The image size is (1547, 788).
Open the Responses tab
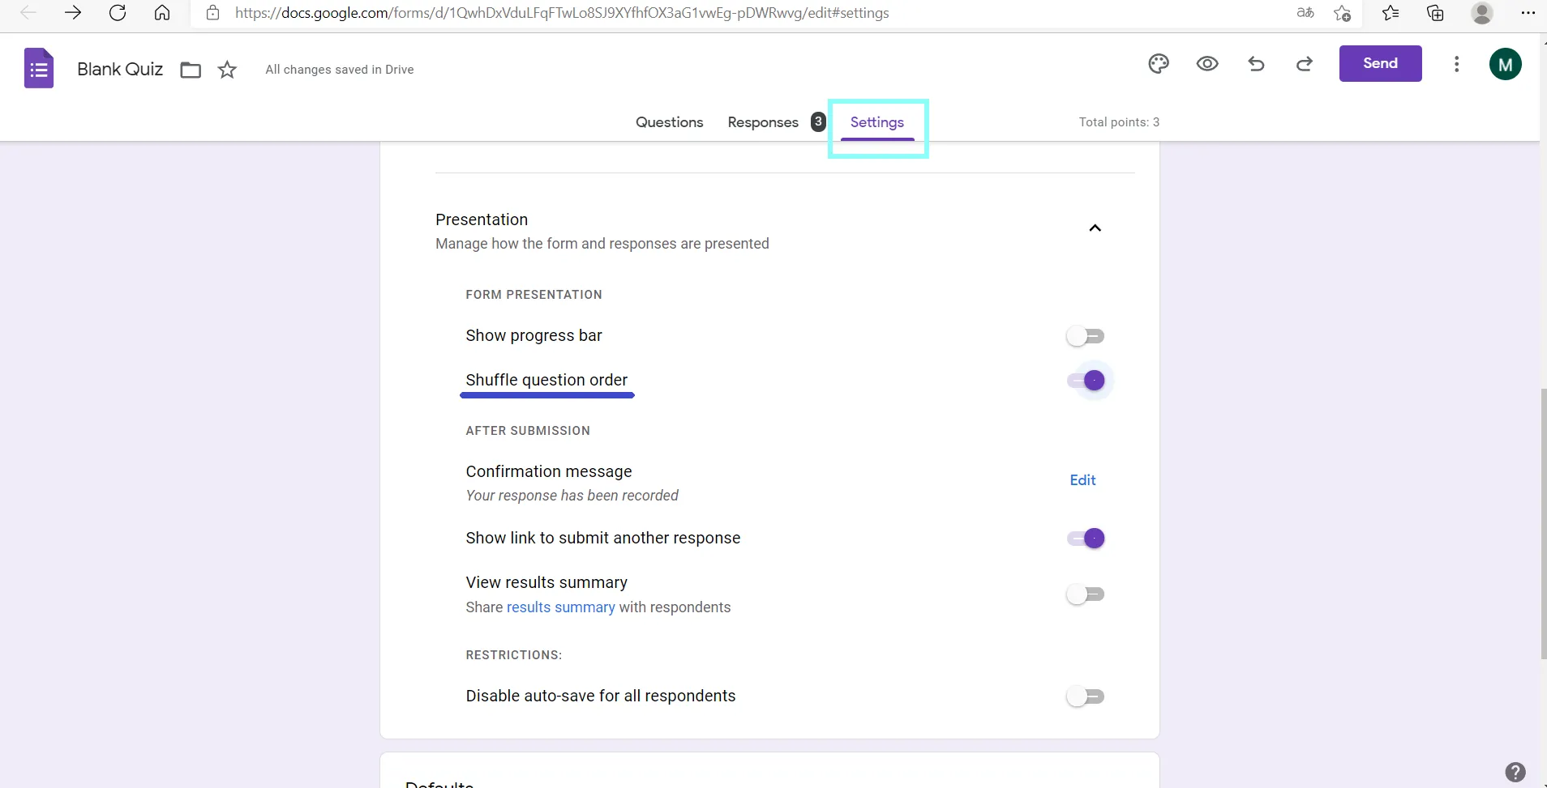763,122
